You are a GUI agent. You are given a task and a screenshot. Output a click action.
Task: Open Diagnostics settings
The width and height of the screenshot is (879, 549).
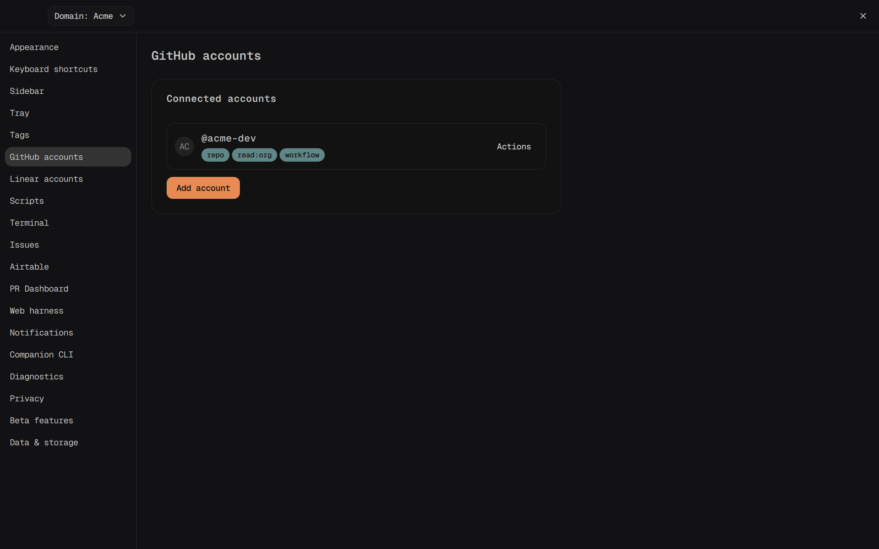[68, 377]
